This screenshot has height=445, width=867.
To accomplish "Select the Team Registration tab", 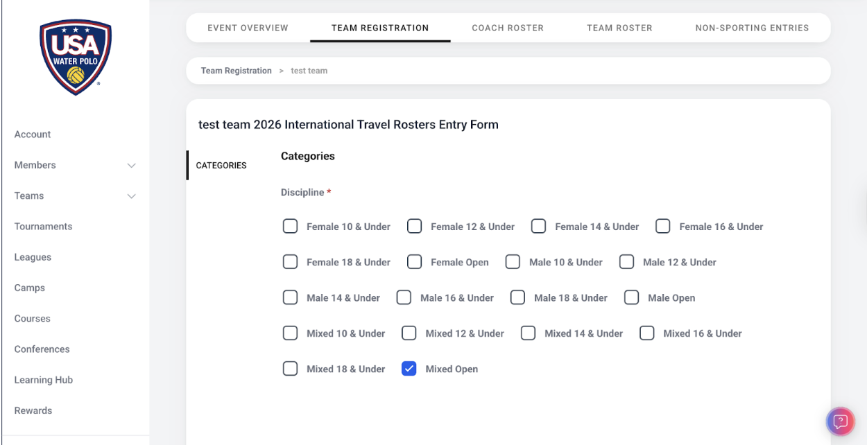I will pyautogui.click(x=380, y=28).
